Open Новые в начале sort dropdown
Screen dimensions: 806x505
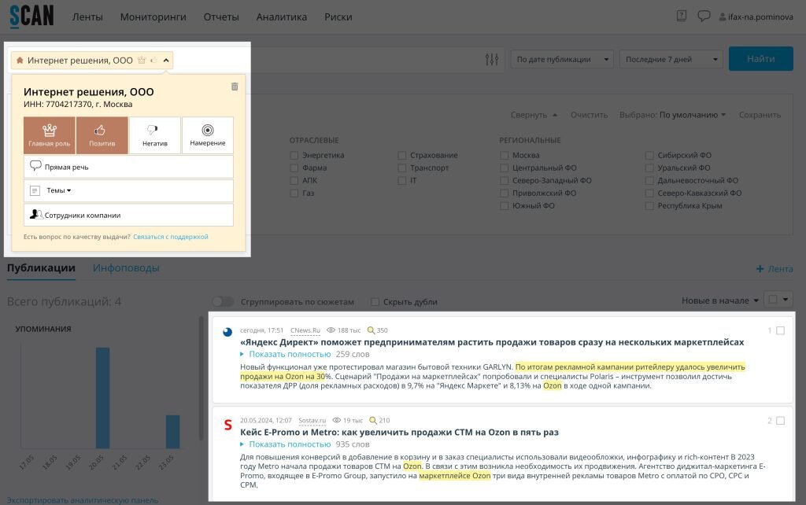720,300
